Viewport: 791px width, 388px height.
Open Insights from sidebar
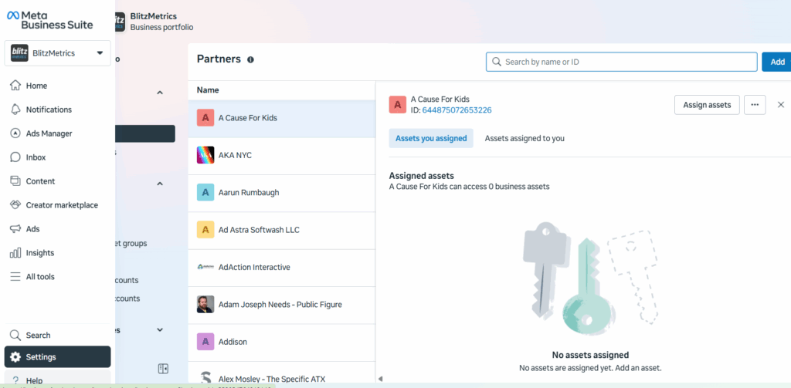point(39,253)
